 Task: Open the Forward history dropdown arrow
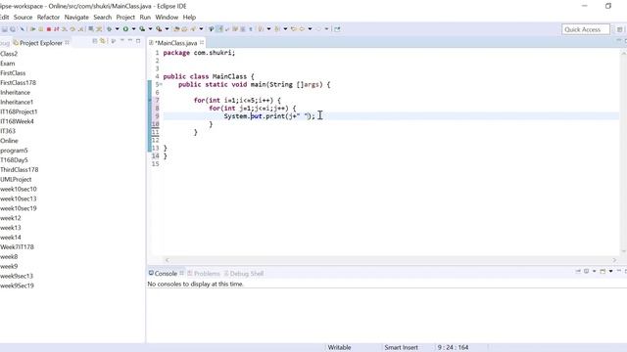coord(326,29)
